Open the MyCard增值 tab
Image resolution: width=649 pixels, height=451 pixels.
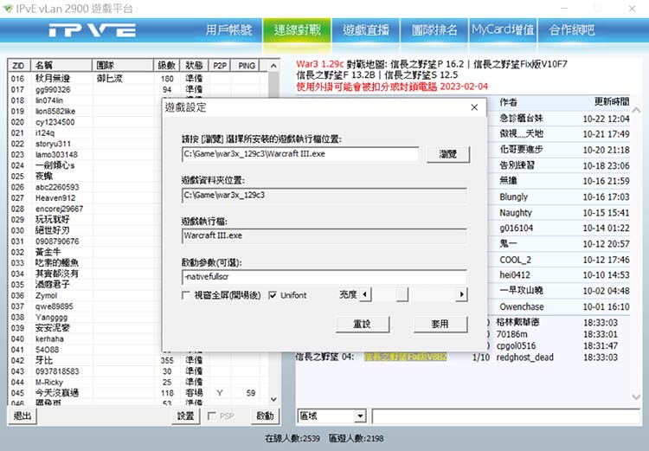[503, 29]
